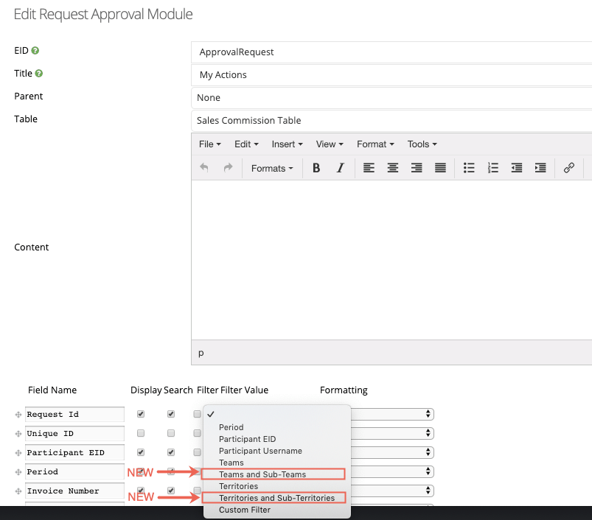
Task: Toggle Search checkbox for Invoice Number
Action: [171, 491]
